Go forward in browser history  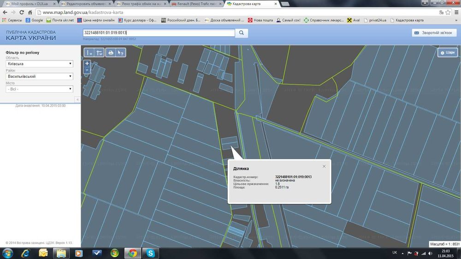coord(13,12)
